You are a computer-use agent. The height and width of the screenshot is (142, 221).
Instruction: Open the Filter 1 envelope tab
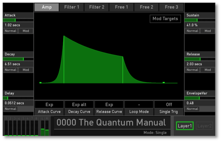tap(72, 7)
